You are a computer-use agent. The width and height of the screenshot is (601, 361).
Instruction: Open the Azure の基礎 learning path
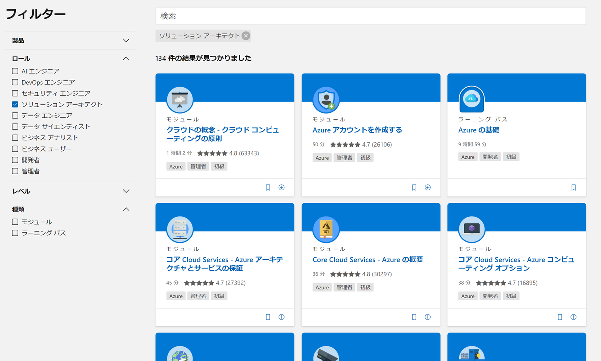(x=479, y=130)
